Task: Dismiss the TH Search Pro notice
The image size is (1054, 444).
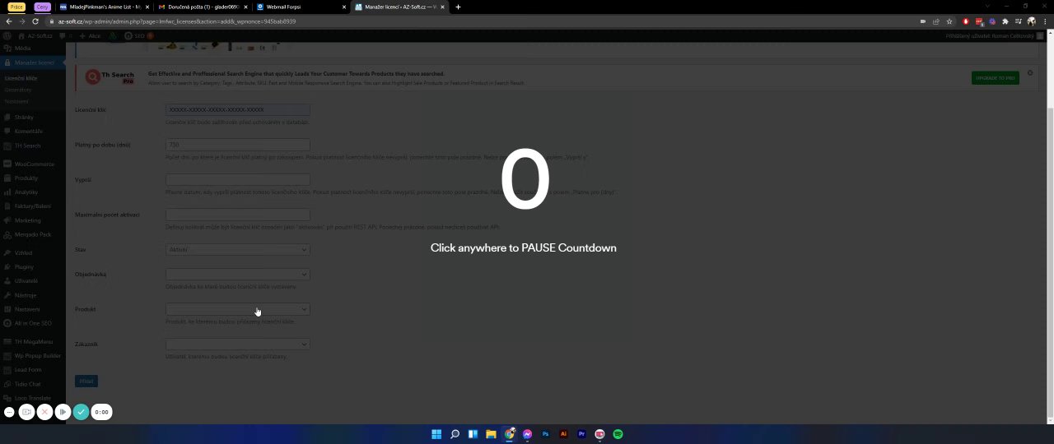Action: point(1030,73)
